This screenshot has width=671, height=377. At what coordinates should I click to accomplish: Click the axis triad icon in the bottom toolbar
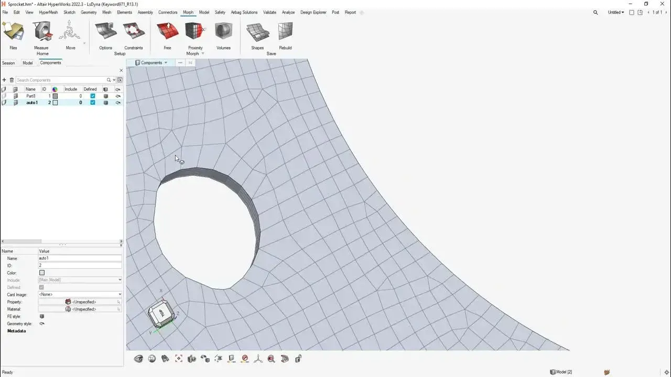pyautogui.click(x=258, y=359)
